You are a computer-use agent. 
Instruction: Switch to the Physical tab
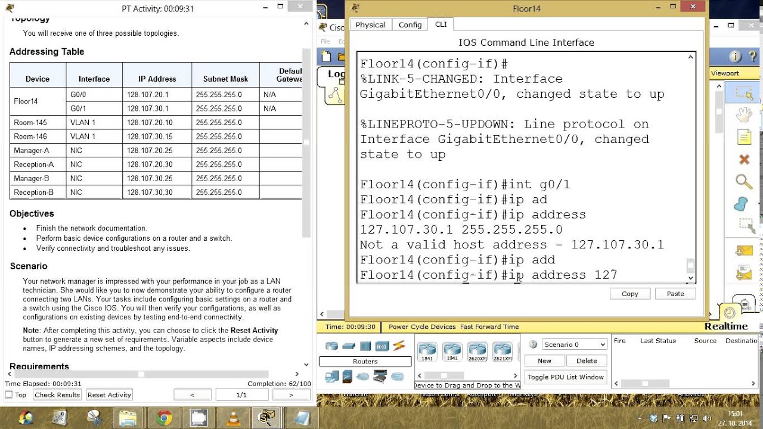pos(370,24)
